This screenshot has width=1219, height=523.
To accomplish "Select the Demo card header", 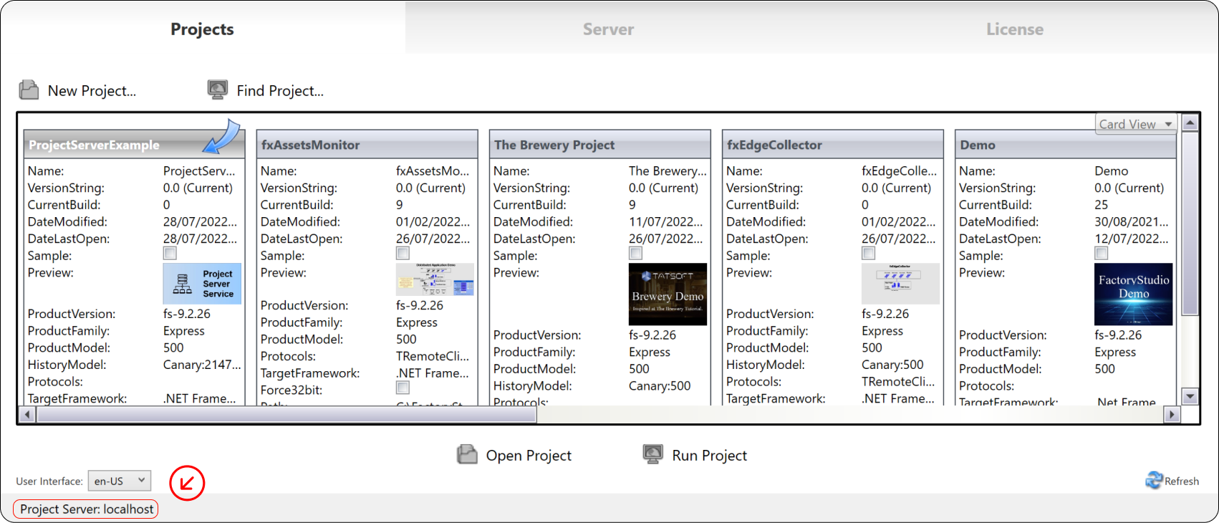I will click(x=1066, y=145).
